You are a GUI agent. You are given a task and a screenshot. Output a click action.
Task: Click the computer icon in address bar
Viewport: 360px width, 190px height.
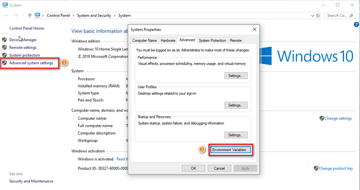[x=38, y=15]
